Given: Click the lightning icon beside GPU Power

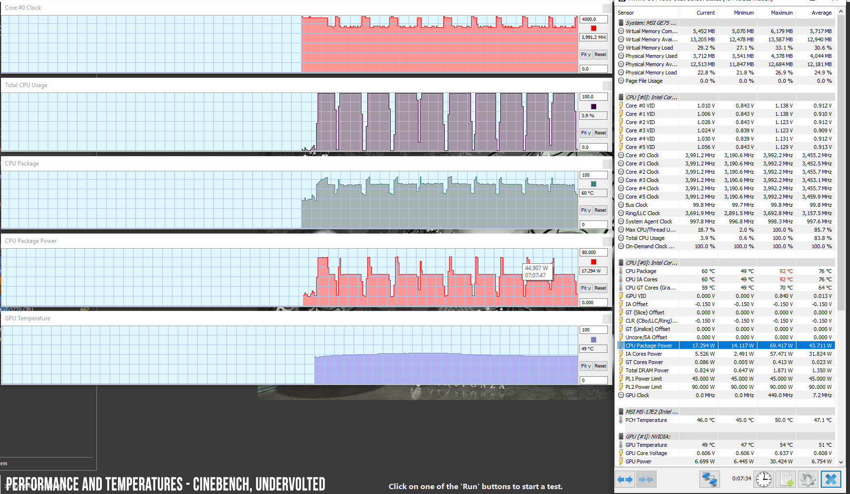Looking at the screenshot, I should click(621, 461).
